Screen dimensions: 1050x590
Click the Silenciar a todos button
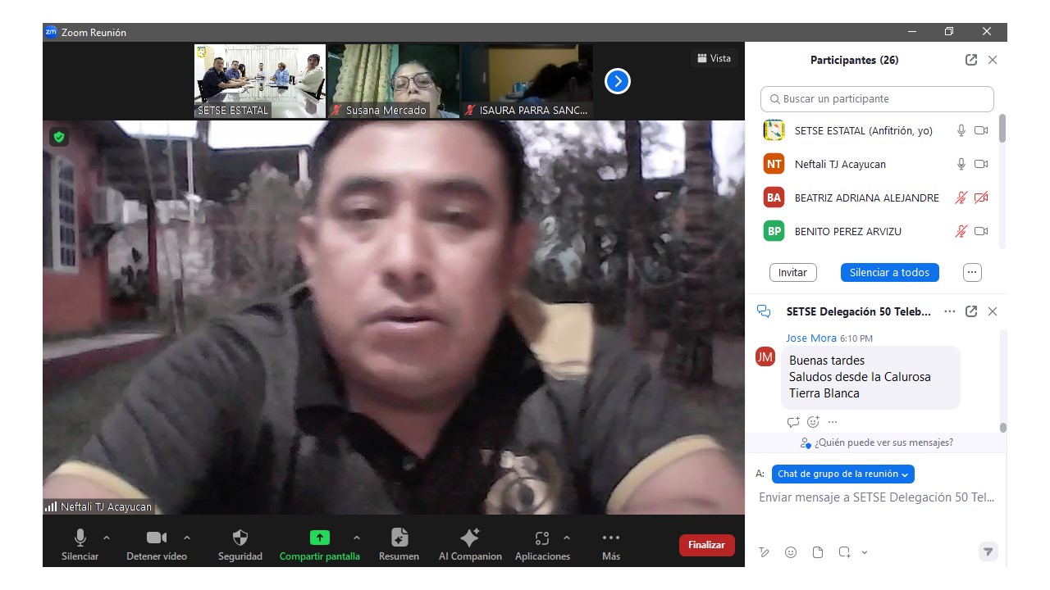coord(889,272)
